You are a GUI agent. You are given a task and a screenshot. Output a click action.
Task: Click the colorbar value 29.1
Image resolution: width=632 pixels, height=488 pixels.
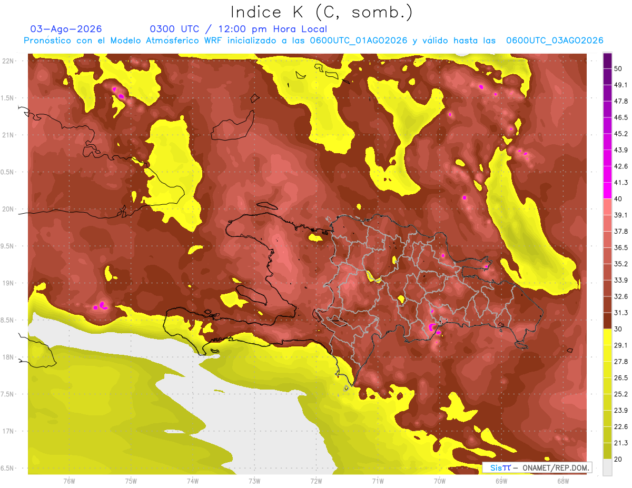coord(621,345)
